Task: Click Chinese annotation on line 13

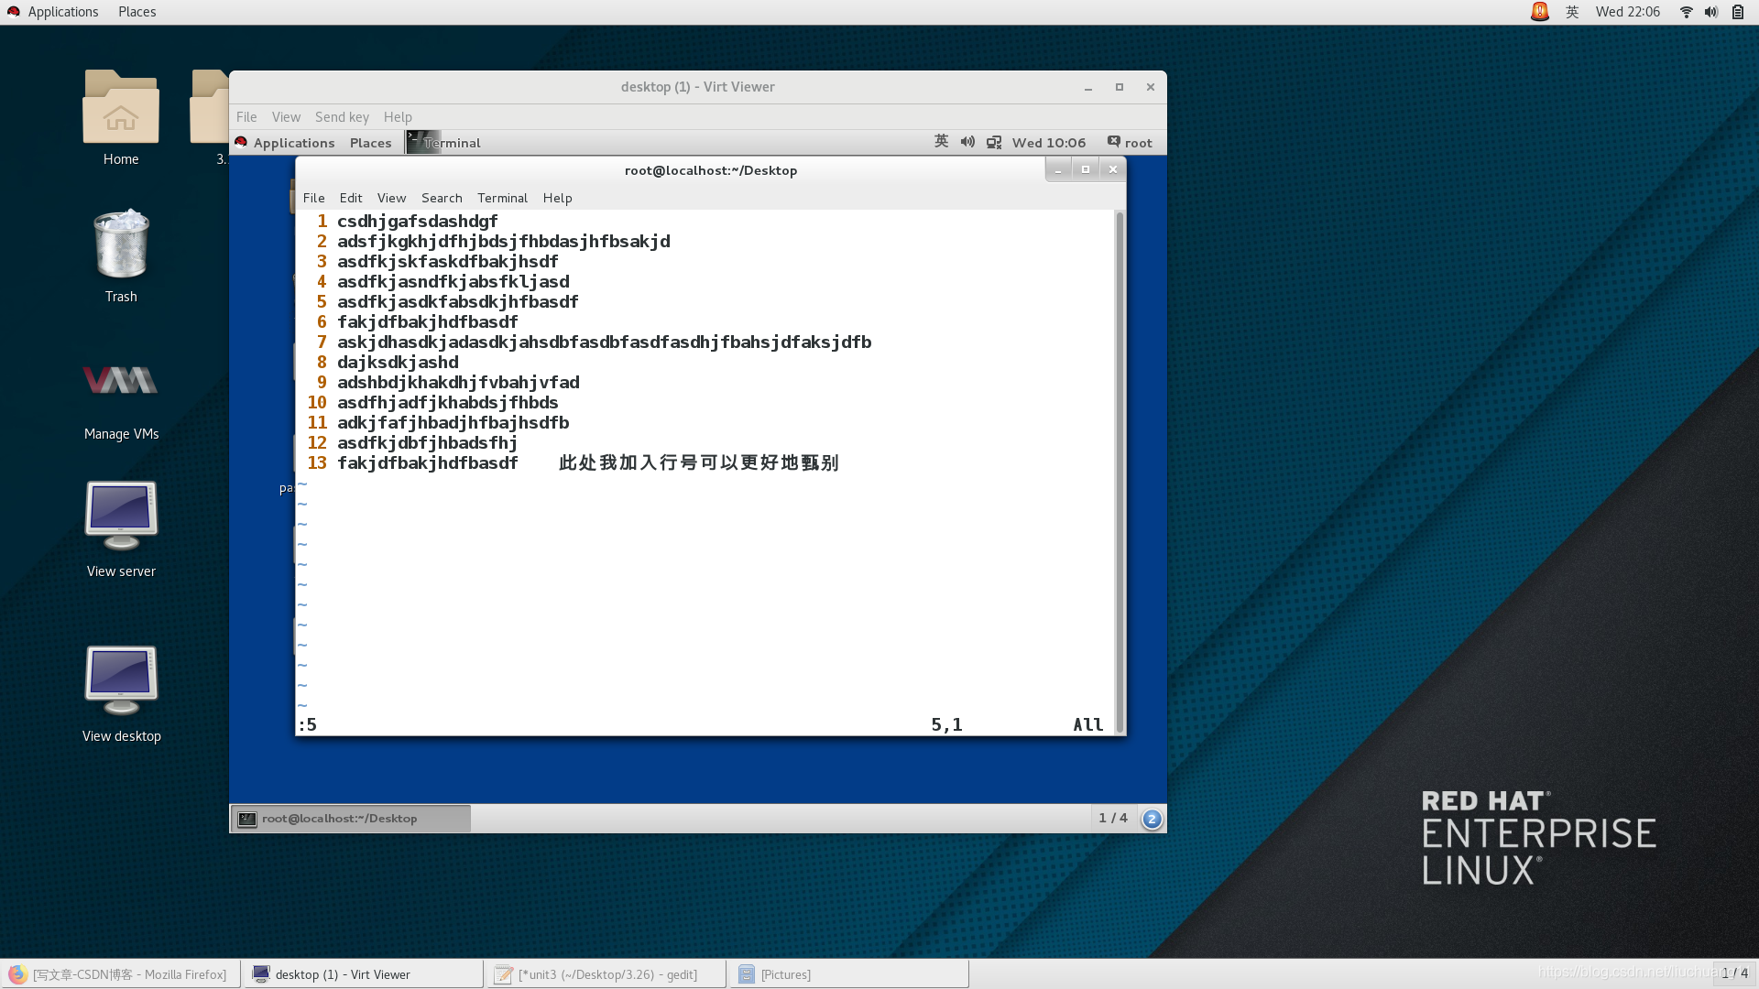Action: (698, 463)
